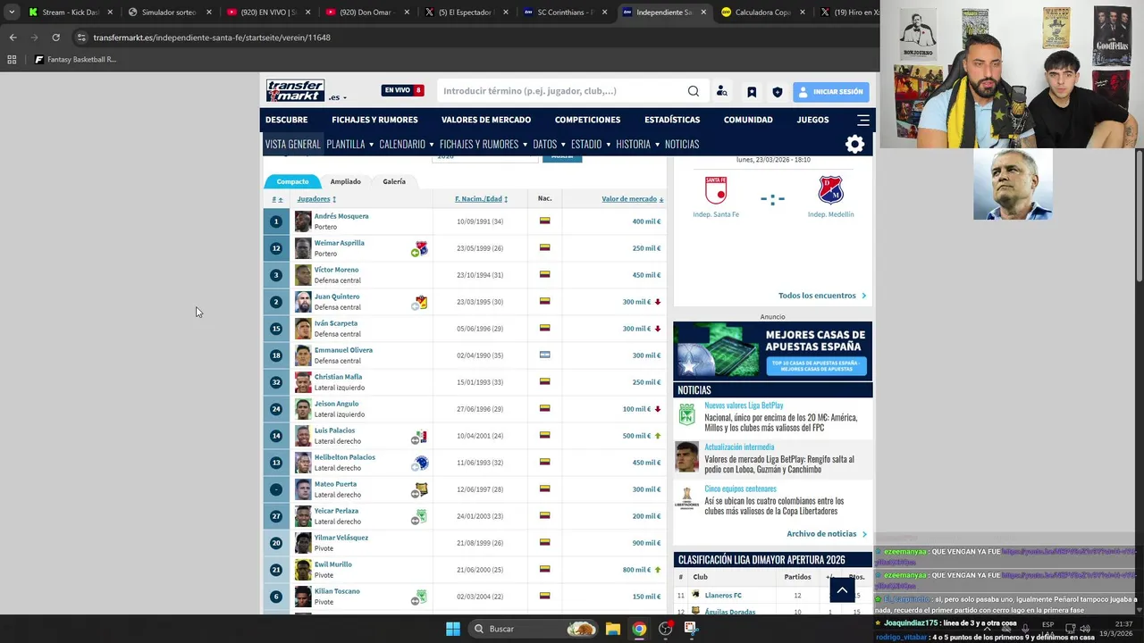Click Chrome back arrow
This screenshot has width=1144, height=643.
(x=13, y=38)
